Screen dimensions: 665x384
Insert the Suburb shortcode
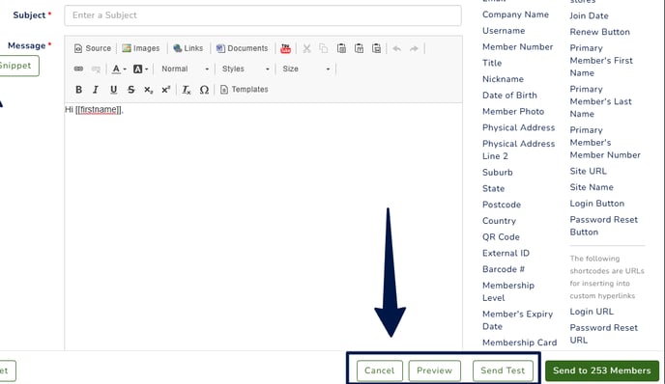coord(498,173)
